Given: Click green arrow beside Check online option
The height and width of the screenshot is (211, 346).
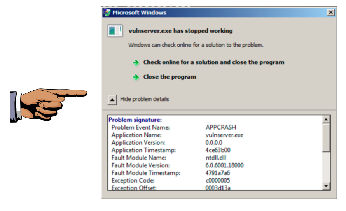Looking at the screenshot, I should point(136,63).
